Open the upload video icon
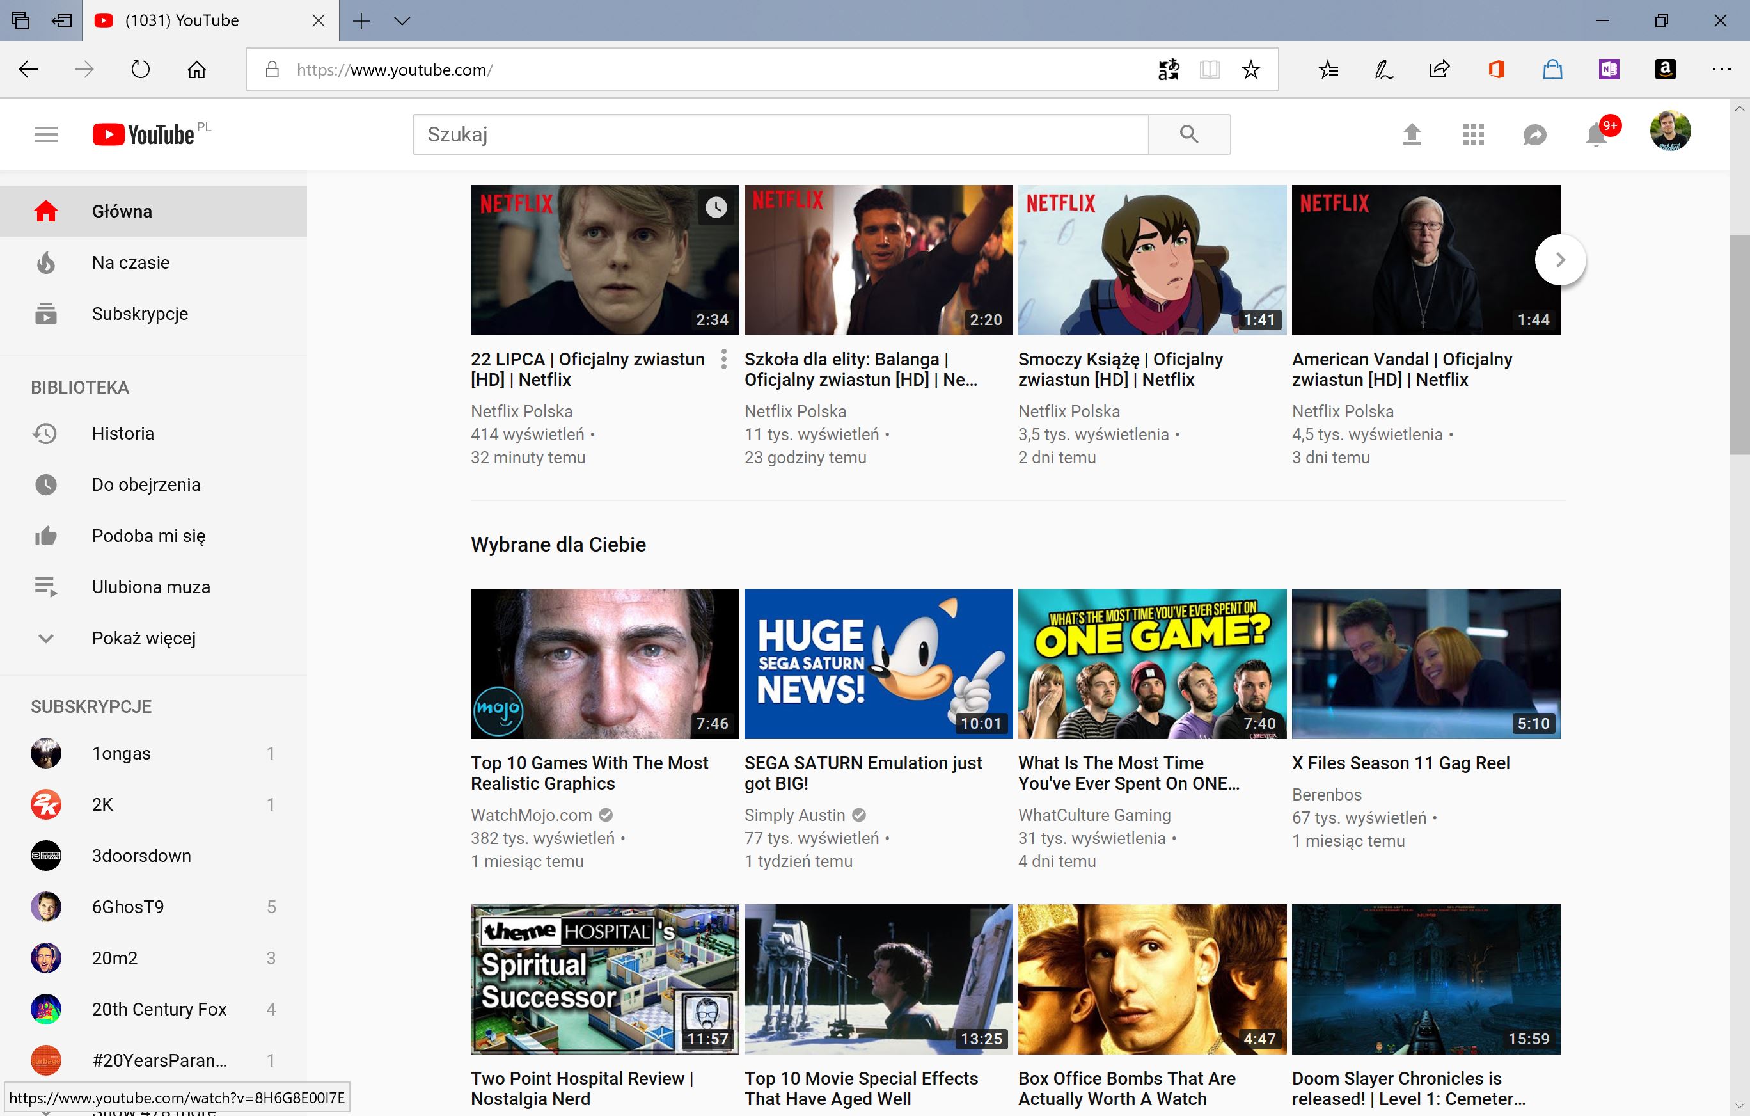 [1412, 134]
